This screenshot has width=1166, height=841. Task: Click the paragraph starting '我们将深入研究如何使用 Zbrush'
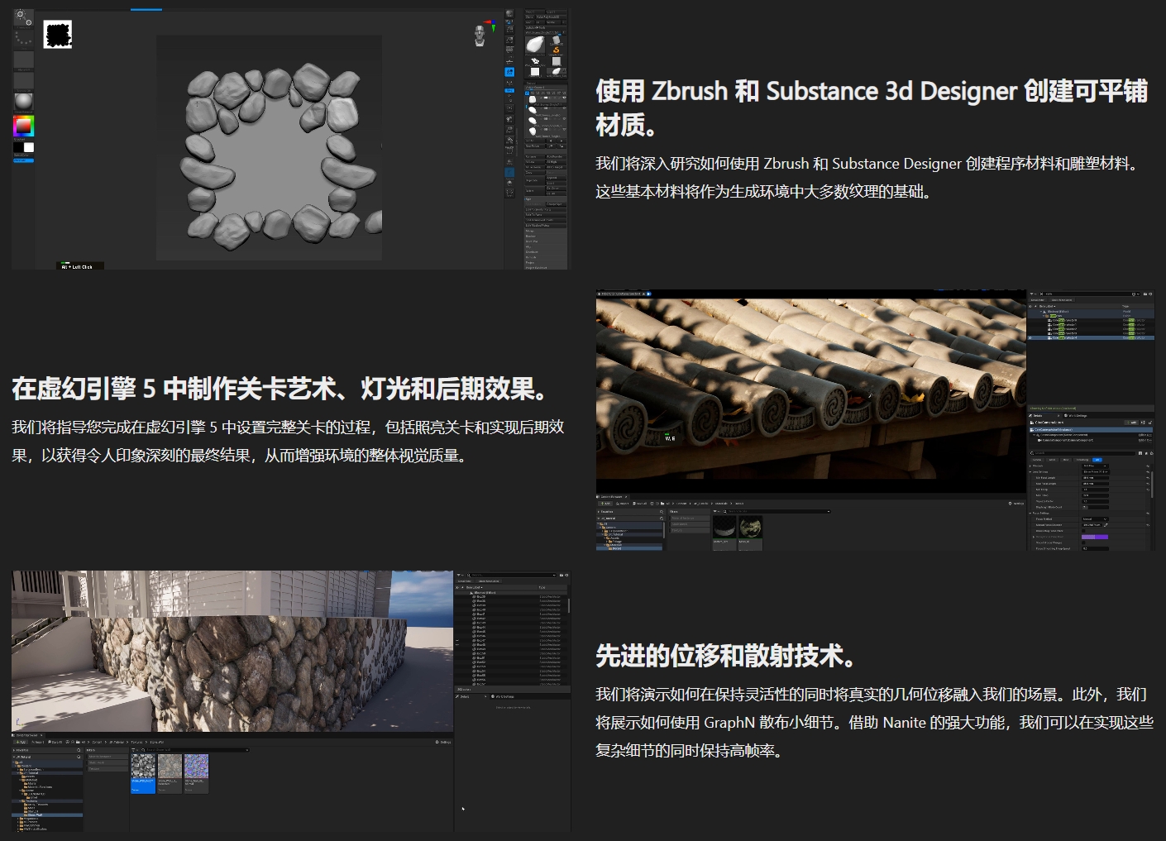(x=869, y=177)
